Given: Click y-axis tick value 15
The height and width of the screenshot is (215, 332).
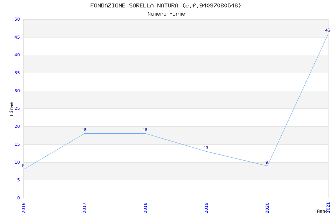Looking at the screenshot, I should (17, 144).
